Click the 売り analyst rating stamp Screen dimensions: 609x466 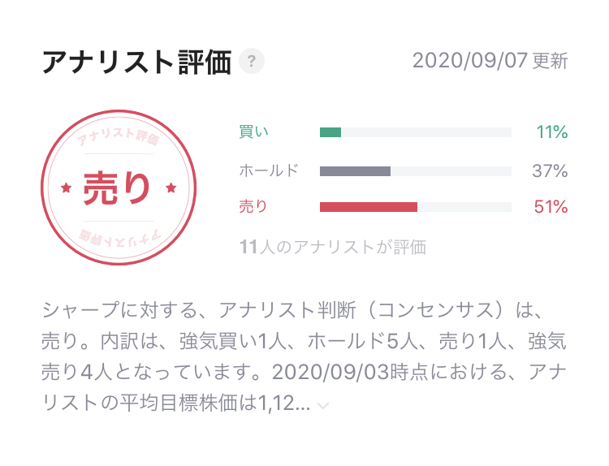[x=118, y=188]
